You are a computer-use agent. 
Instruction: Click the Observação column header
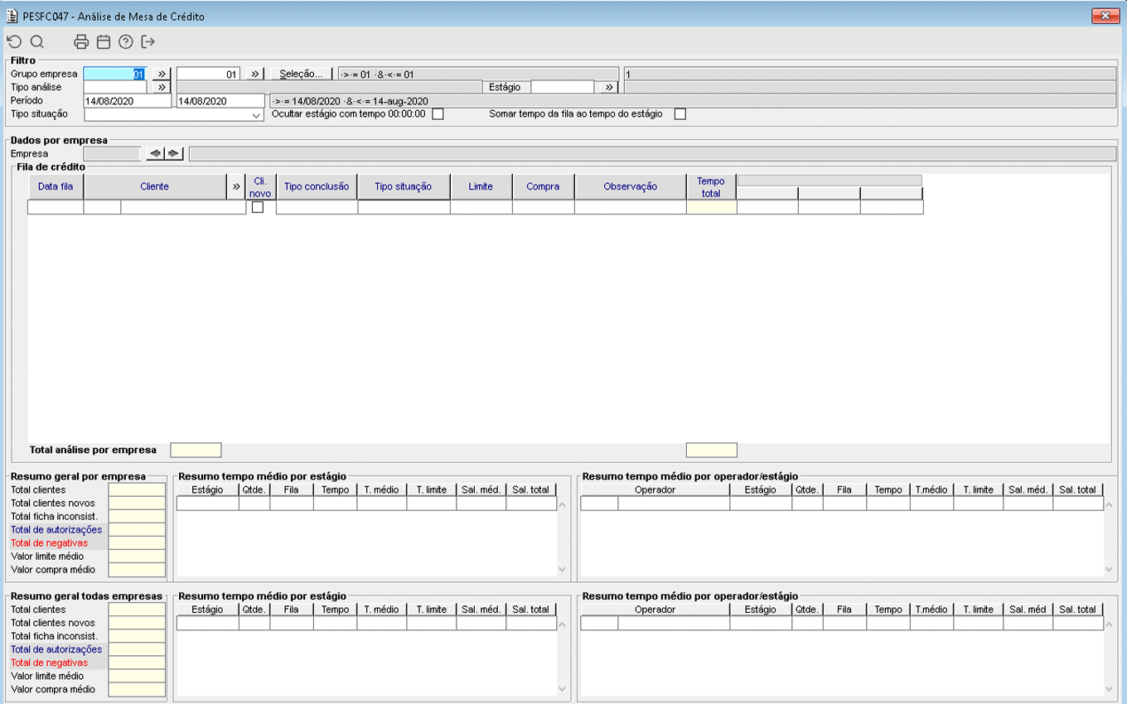coord(630,186)
